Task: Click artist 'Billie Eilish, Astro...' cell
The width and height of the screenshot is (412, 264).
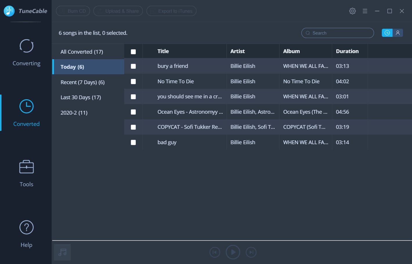Action: 252,112
